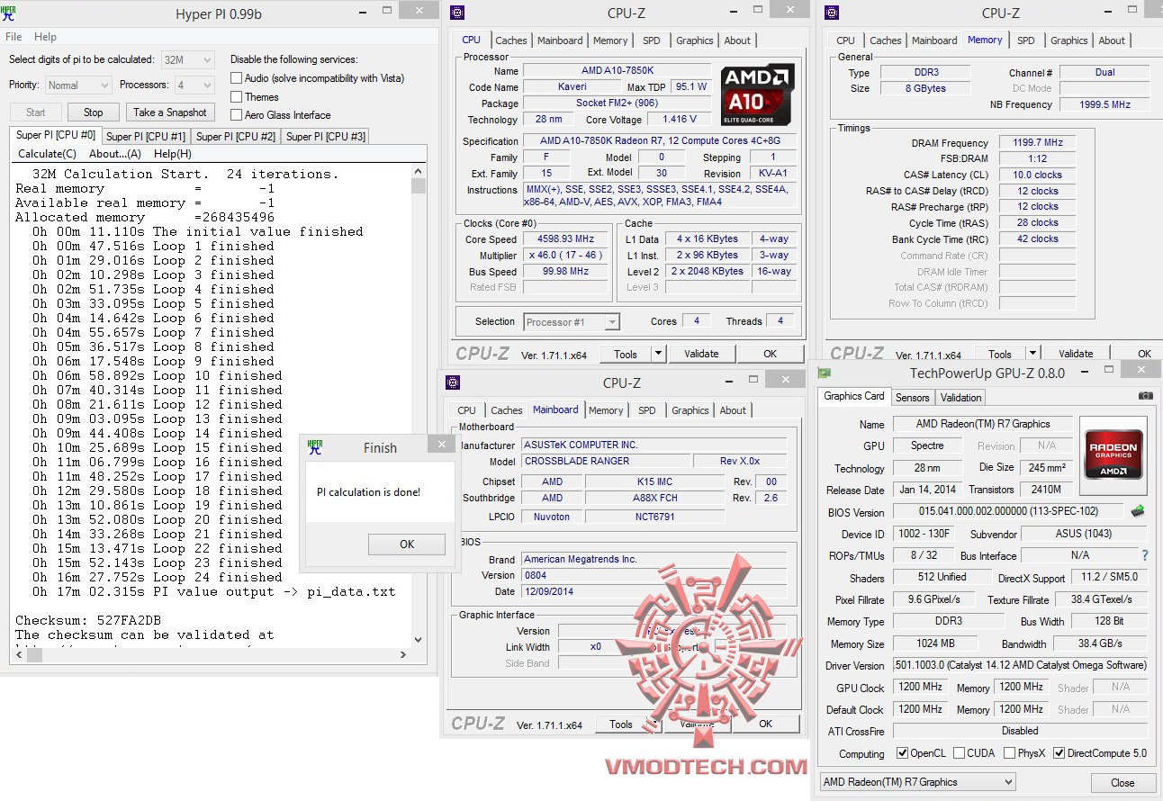Open the Priority Normal dropdown
The width and height of the screenshot is (1163, 801).
(77, 85)
